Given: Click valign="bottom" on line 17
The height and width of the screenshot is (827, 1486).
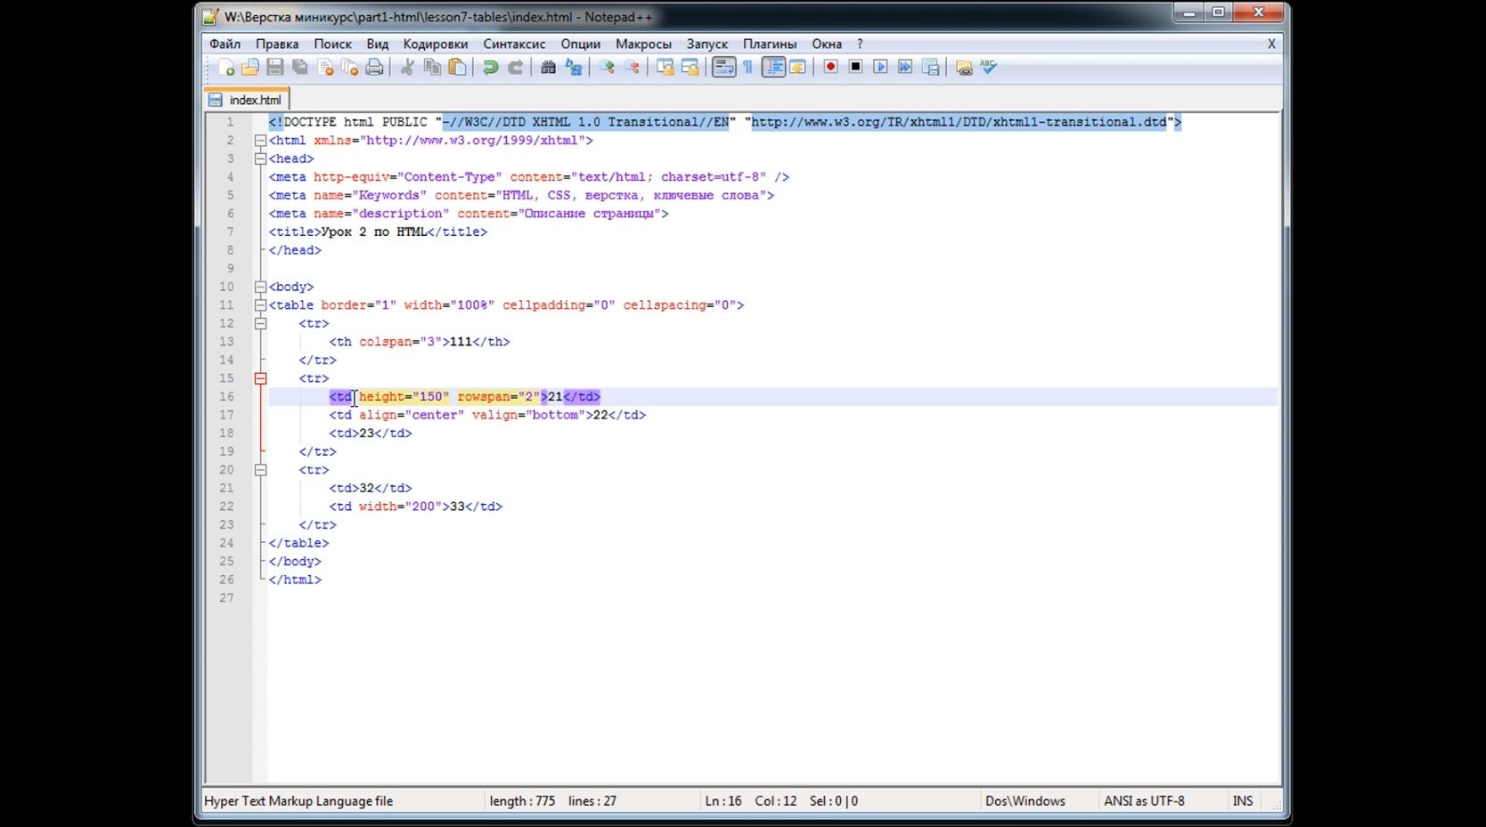Looking at the screenshot, I should (x=528, y=415).
